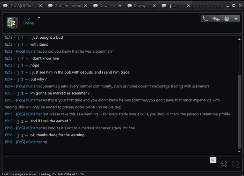Start a voice call with j z –

click(206, 19)
